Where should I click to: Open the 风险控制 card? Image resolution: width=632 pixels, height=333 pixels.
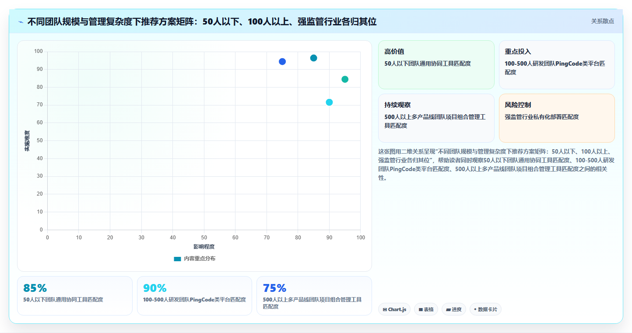tap(557, 118)
